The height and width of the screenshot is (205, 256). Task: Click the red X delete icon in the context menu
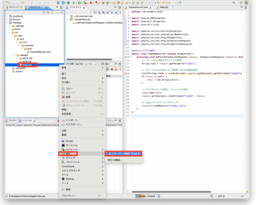coord(63,97)
